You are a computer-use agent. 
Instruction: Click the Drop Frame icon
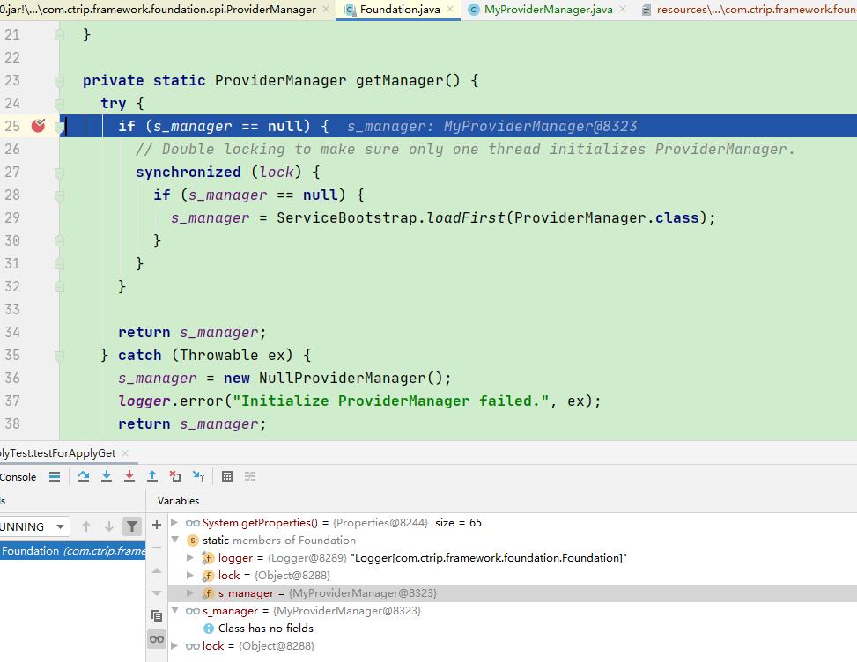pos(175,476)
